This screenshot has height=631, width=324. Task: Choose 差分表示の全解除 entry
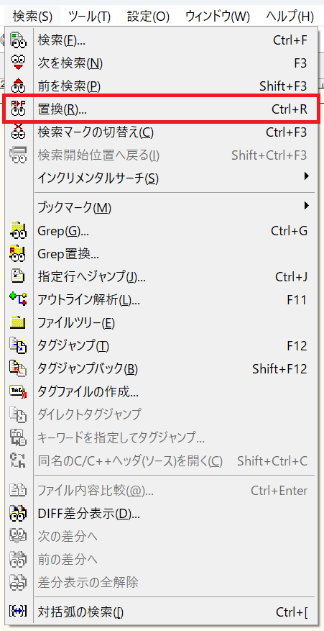tap(162, 582)
